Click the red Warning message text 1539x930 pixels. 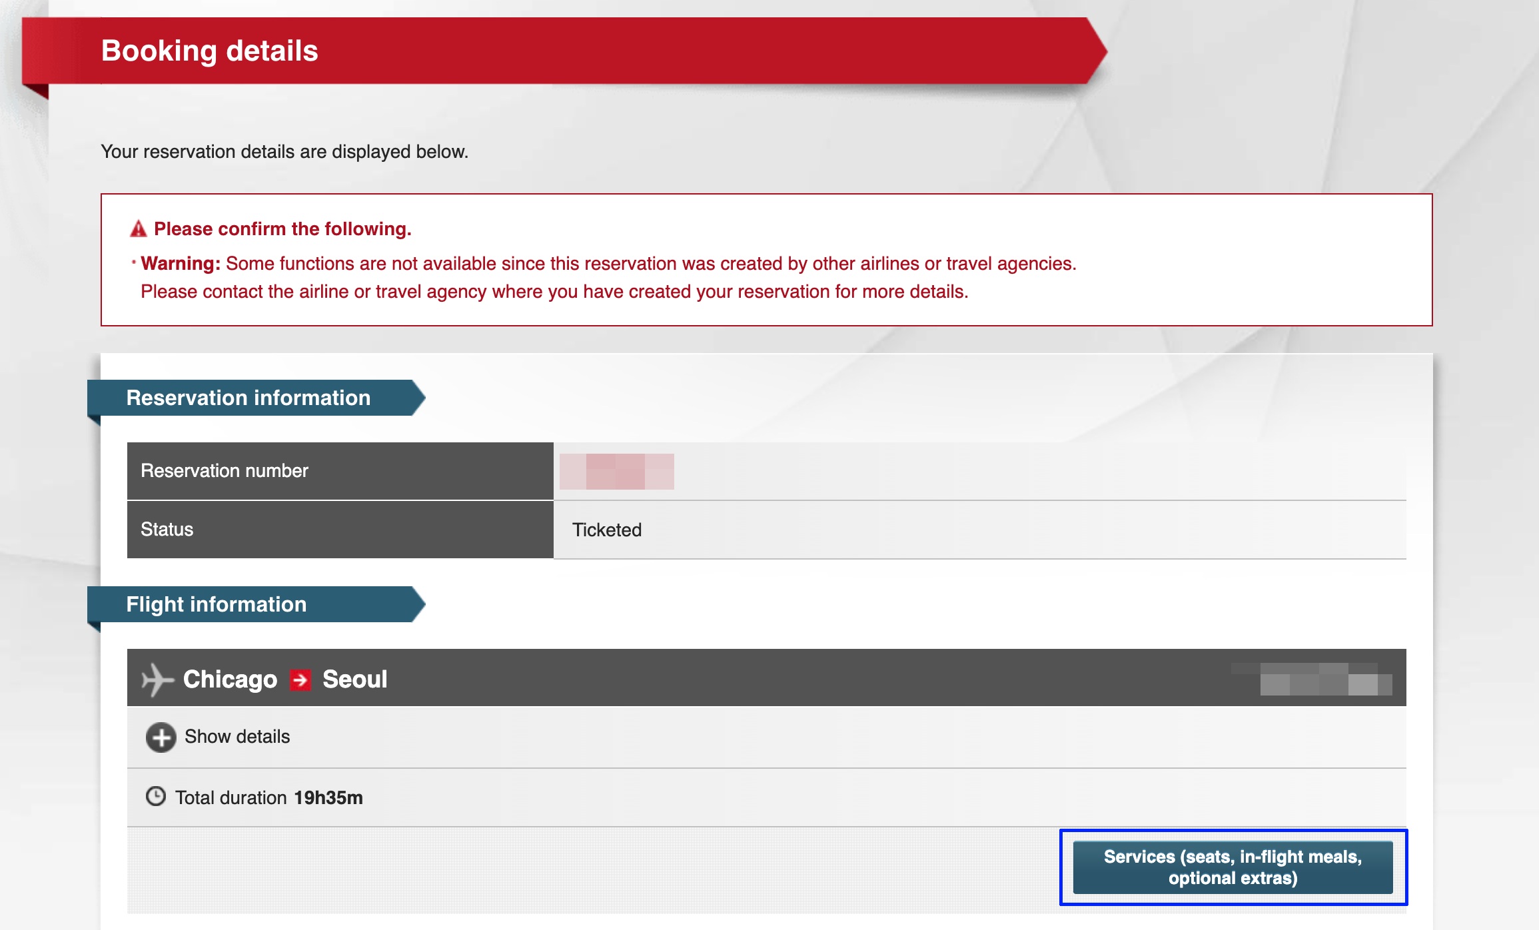pos(608,264)
